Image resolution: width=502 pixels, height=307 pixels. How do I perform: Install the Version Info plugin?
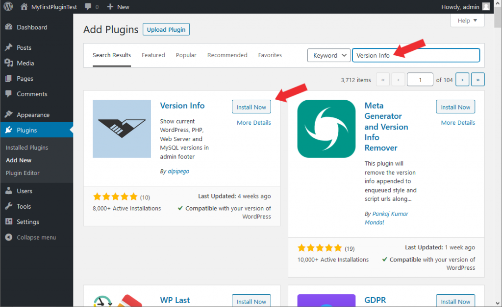[251, 107]
